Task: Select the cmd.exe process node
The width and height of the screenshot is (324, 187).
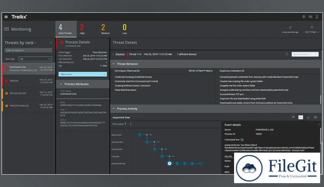Action: click(x=162, y=156)
